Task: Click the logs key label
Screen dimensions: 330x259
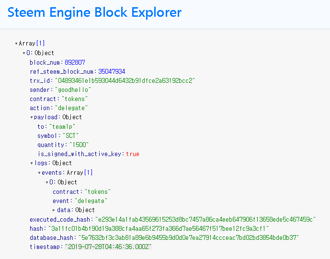Action: [41, 163]
